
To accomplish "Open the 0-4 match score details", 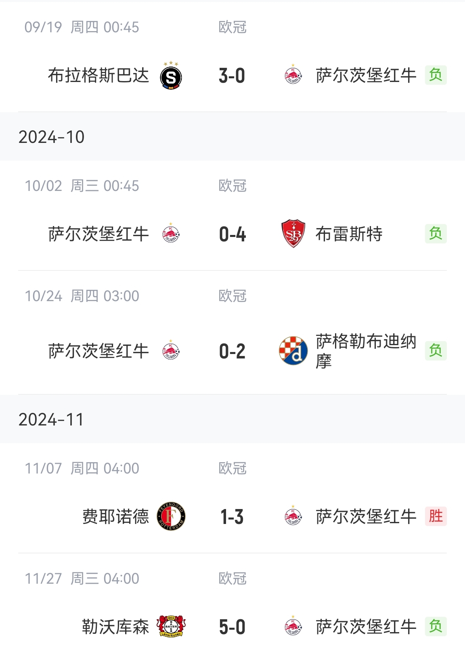I will 232,234.
